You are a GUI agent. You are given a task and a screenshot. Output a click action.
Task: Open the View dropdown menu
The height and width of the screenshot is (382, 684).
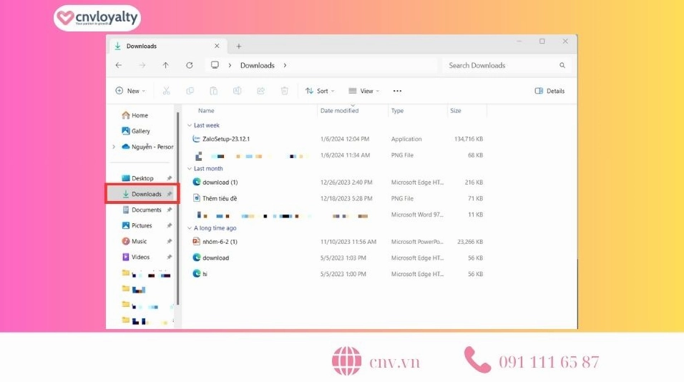coord(363,91)
